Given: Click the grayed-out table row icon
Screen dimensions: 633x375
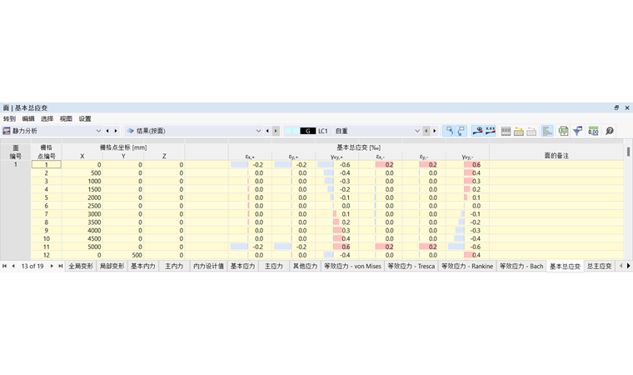Looking at the screenshot, I should click(x=531, y=131).
